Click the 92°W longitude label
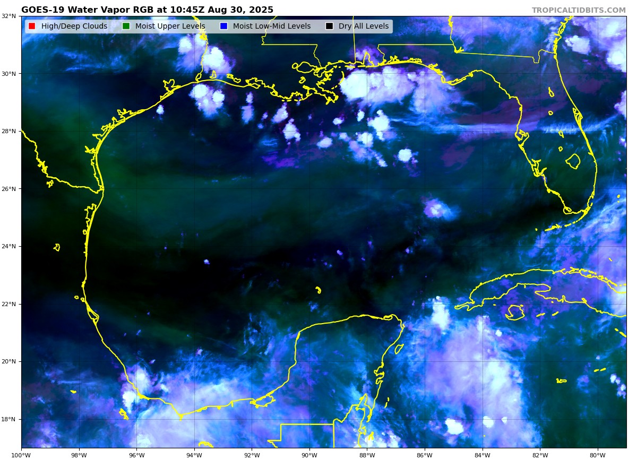 point(252,455)
